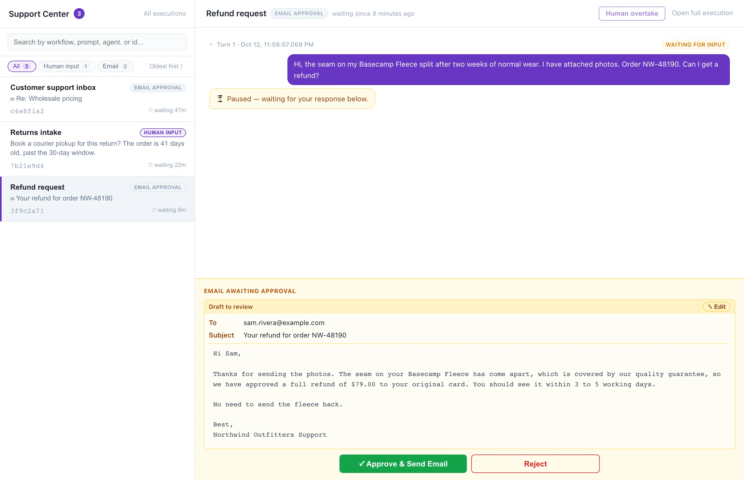This screenshot has height=480, width=744.
Task: Change the Oldest first sort order
Action: pos(166,66)
